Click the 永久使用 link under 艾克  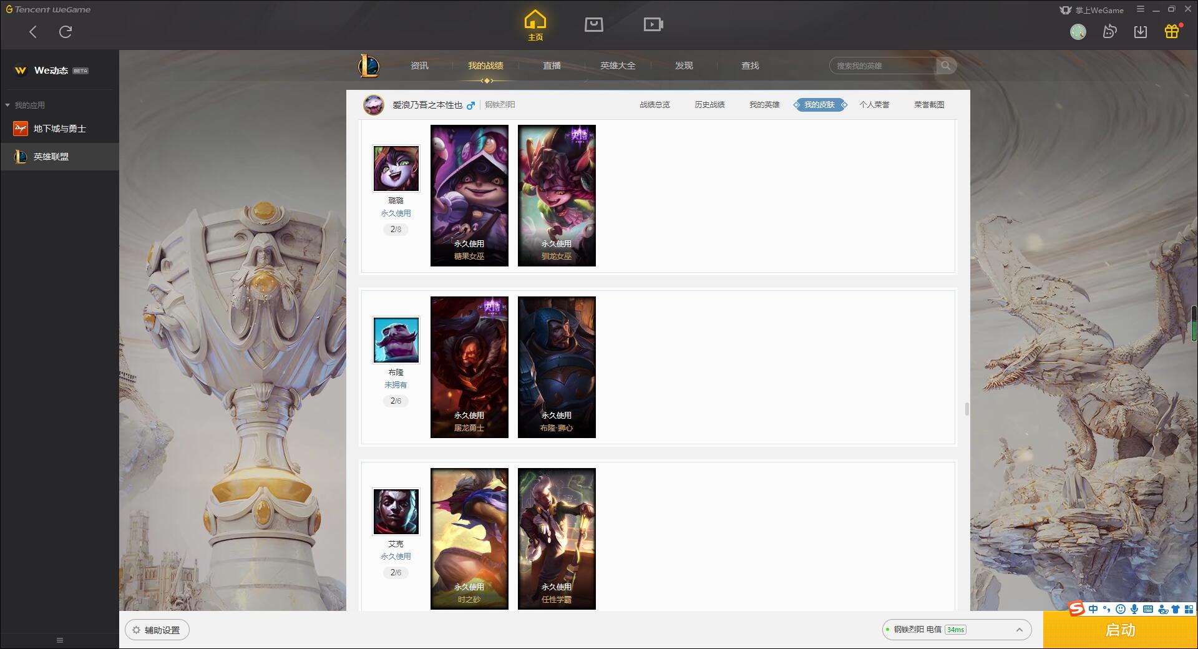[x=396, y=557]
